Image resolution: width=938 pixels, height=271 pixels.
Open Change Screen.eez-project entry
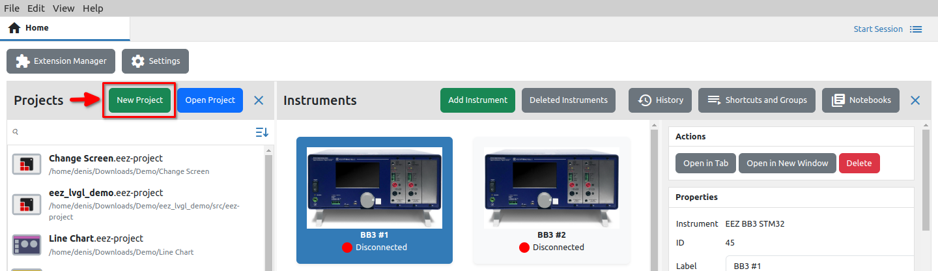pos(135,165)
